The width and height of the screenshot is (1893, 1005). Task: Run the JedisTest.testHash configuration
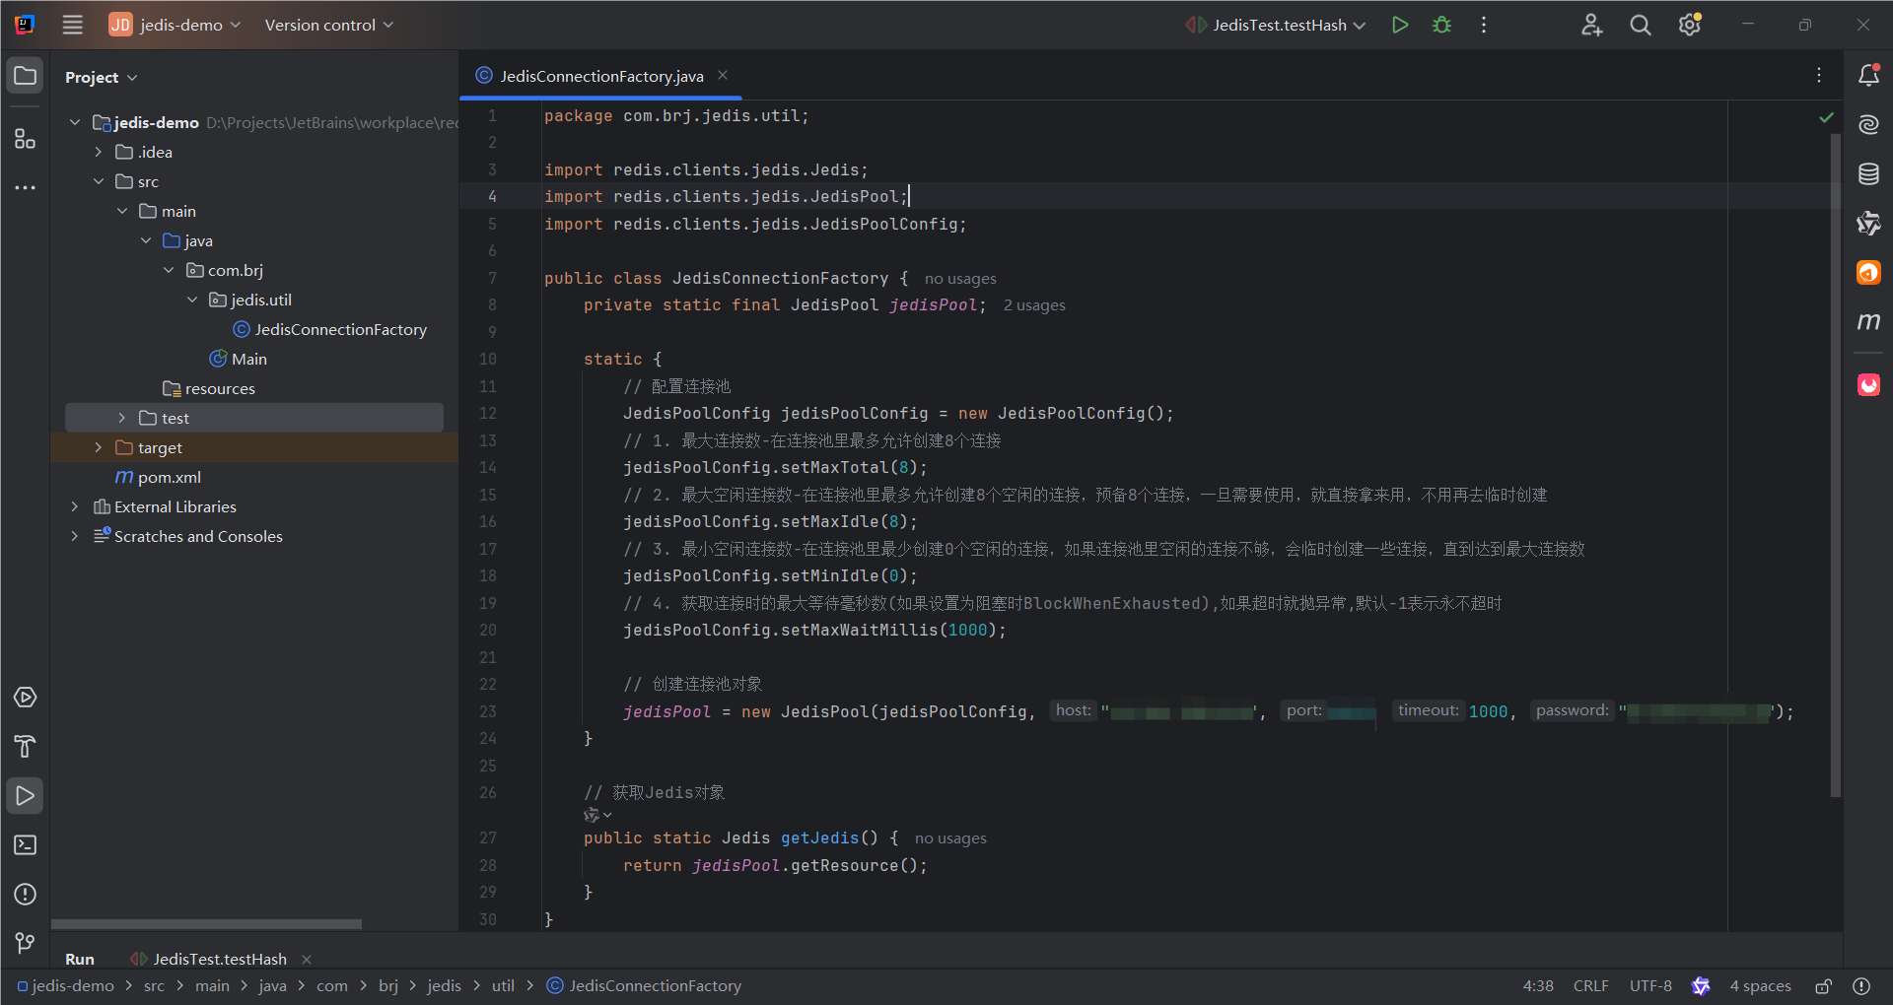click(x=1399, y=25)
